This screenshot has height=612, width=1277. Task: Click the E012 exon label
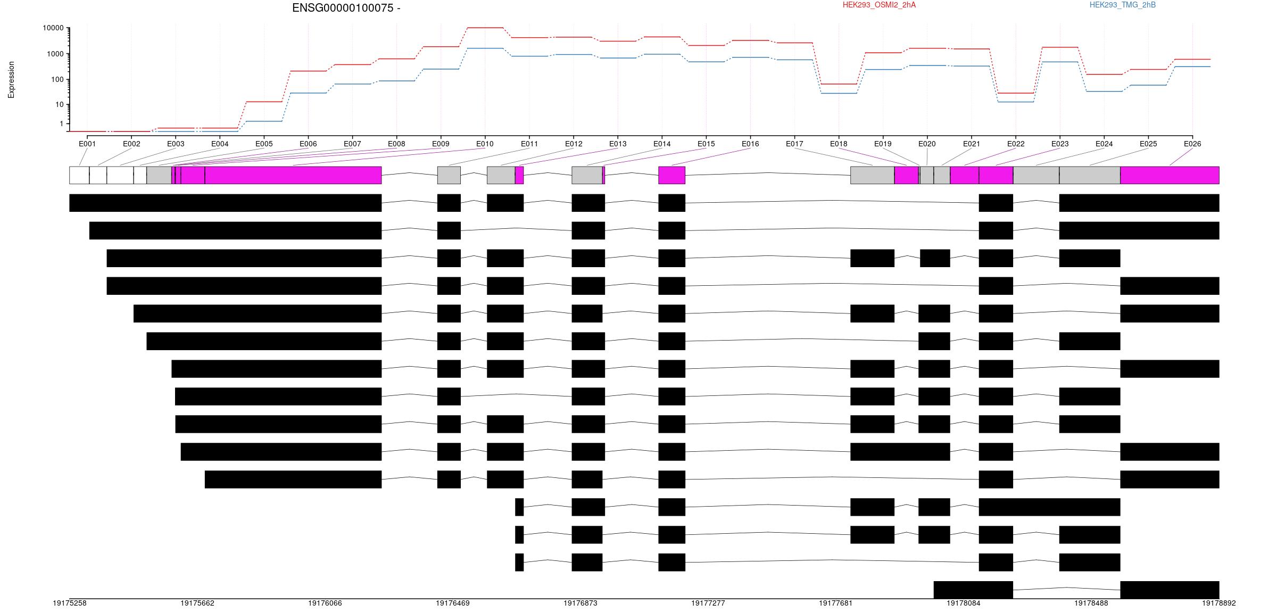pos(574,144)
